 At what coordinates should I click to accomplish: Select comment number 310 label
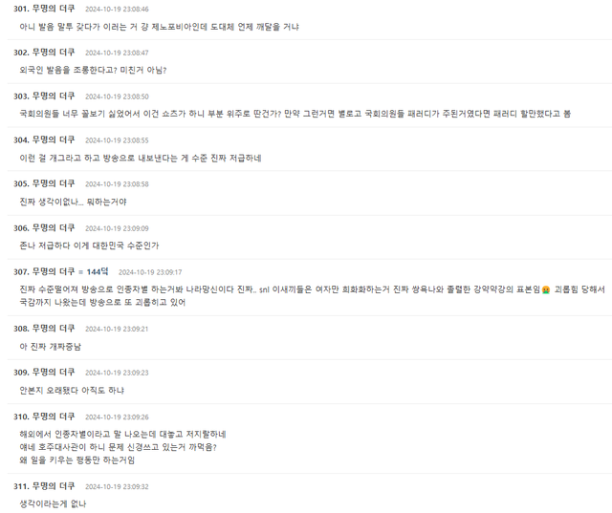click(21, 417)
